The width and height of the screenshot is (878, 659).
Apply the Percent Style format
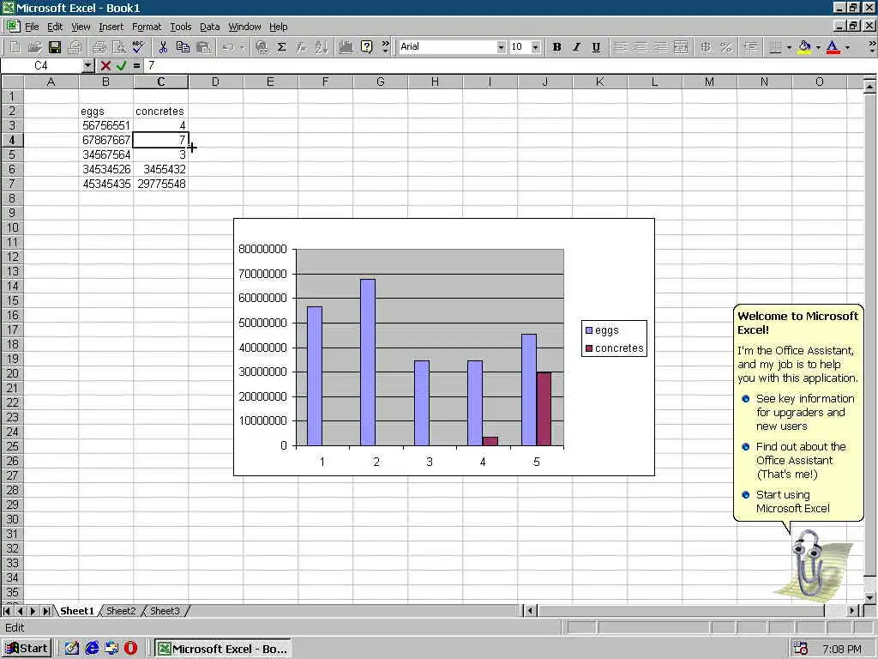(725, 47)
